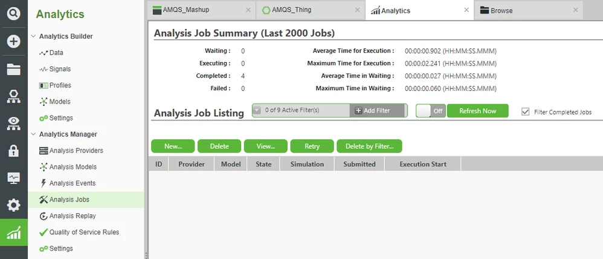The image size is (603, 259).
Task: Click the Analysis Job Summary heading
Action: click(244, 33)
